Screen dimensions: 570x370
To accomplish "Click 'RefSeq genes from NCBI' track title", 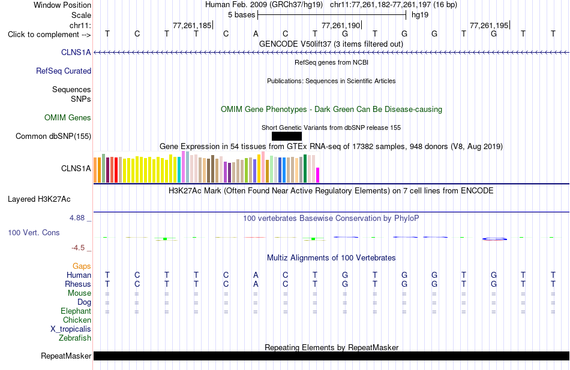I will (x=331, y=62).
